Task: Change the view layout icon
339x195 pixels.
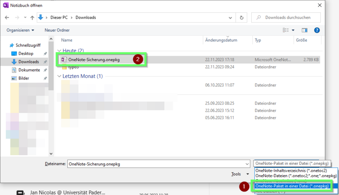Action: point(286,30)
